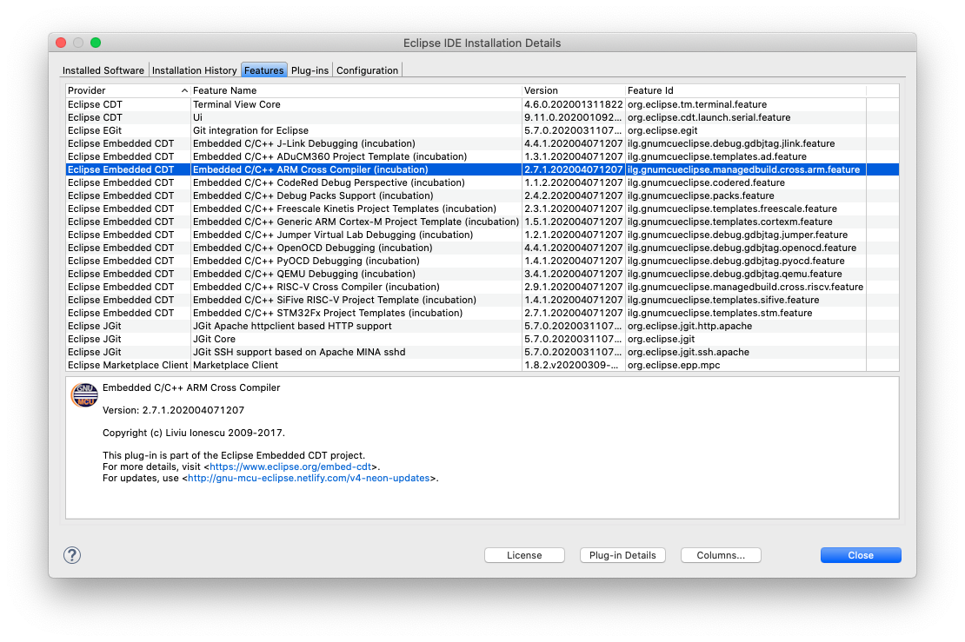Open the Configuration tab
Image resolution: width=965 pixels, height=642 pixels.
click(367, 70)
